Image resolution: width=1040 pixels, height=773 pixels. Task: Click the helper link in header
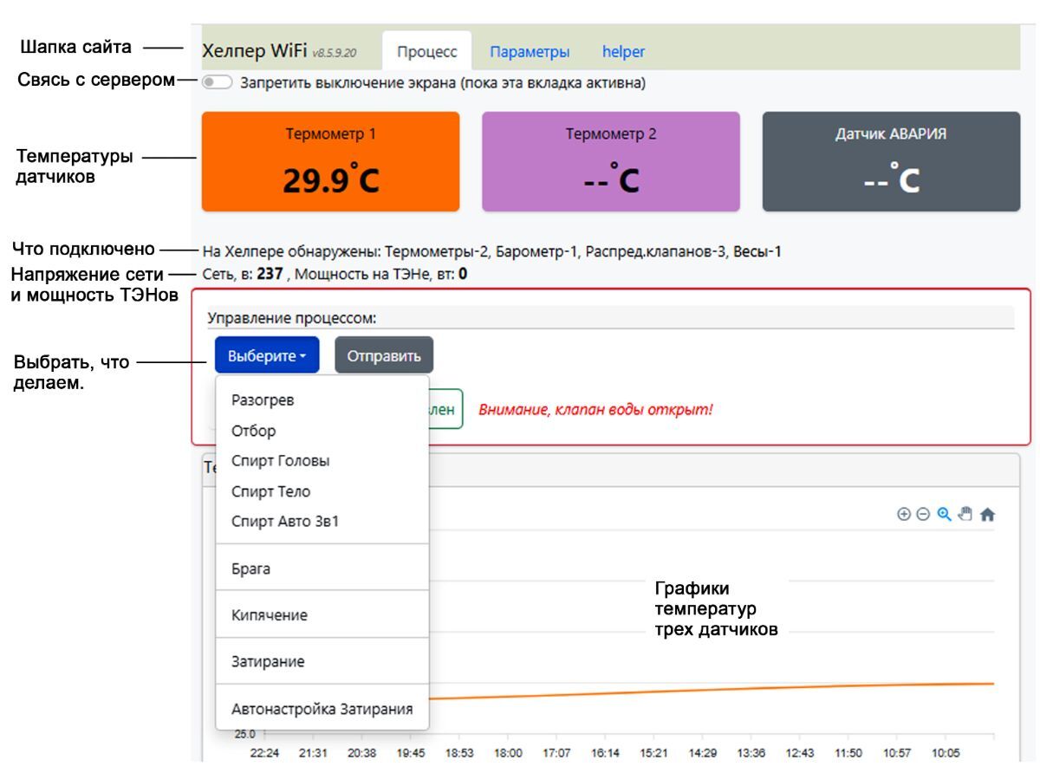pyautogui.click(x=623, y=52)
